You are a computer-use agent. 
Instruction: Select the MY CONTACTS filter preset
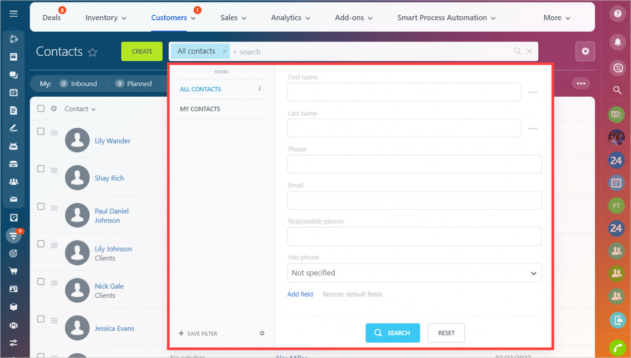[200, 109]
